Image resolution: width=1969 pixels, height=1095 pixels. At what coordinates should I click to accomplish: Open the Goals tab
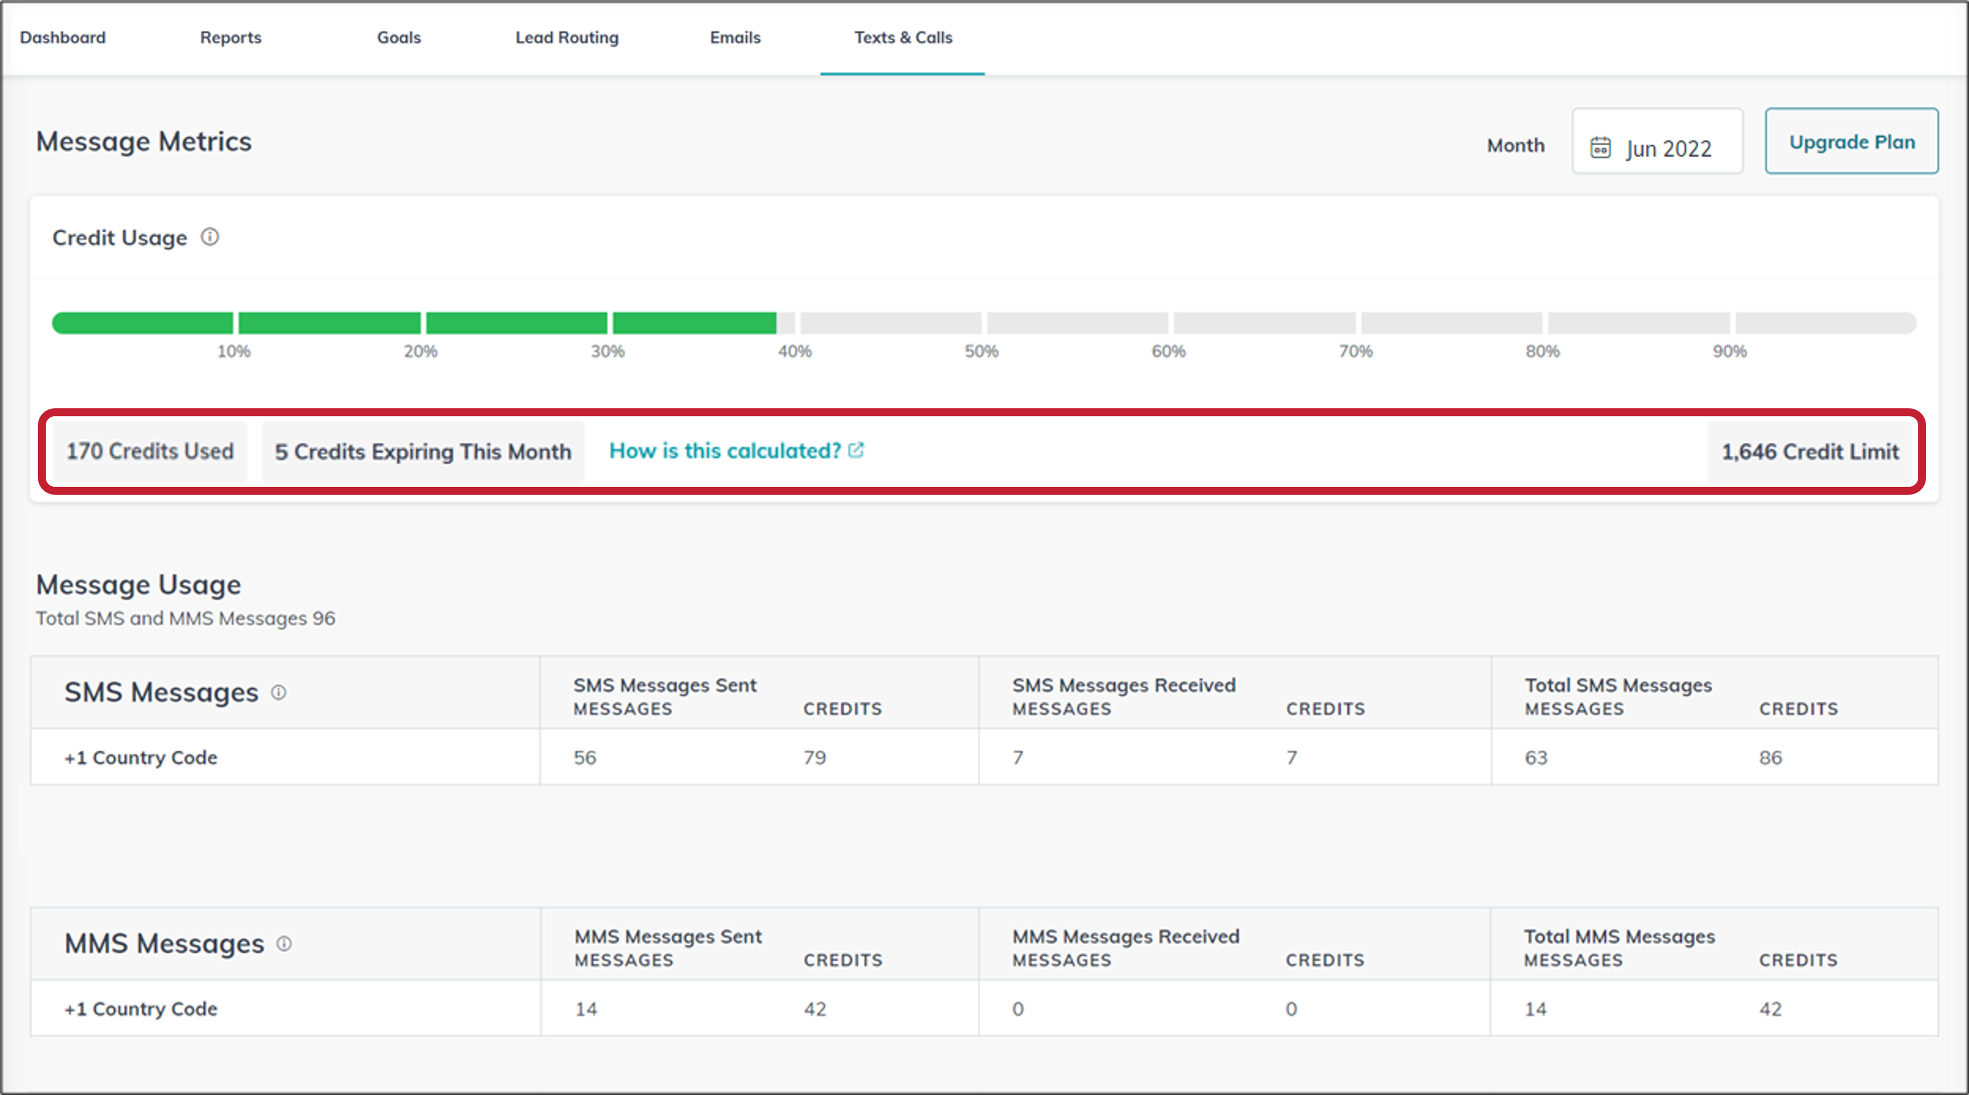[x=398, y=37]
